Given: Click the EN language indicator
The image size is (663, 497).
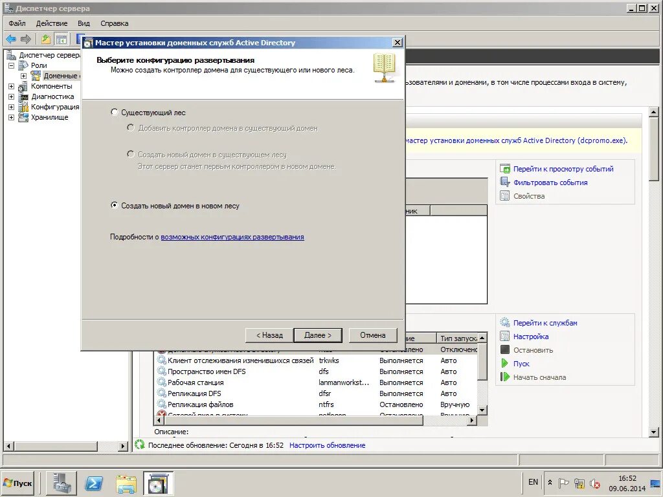Looking at the screenshot, I should (533, 482).
